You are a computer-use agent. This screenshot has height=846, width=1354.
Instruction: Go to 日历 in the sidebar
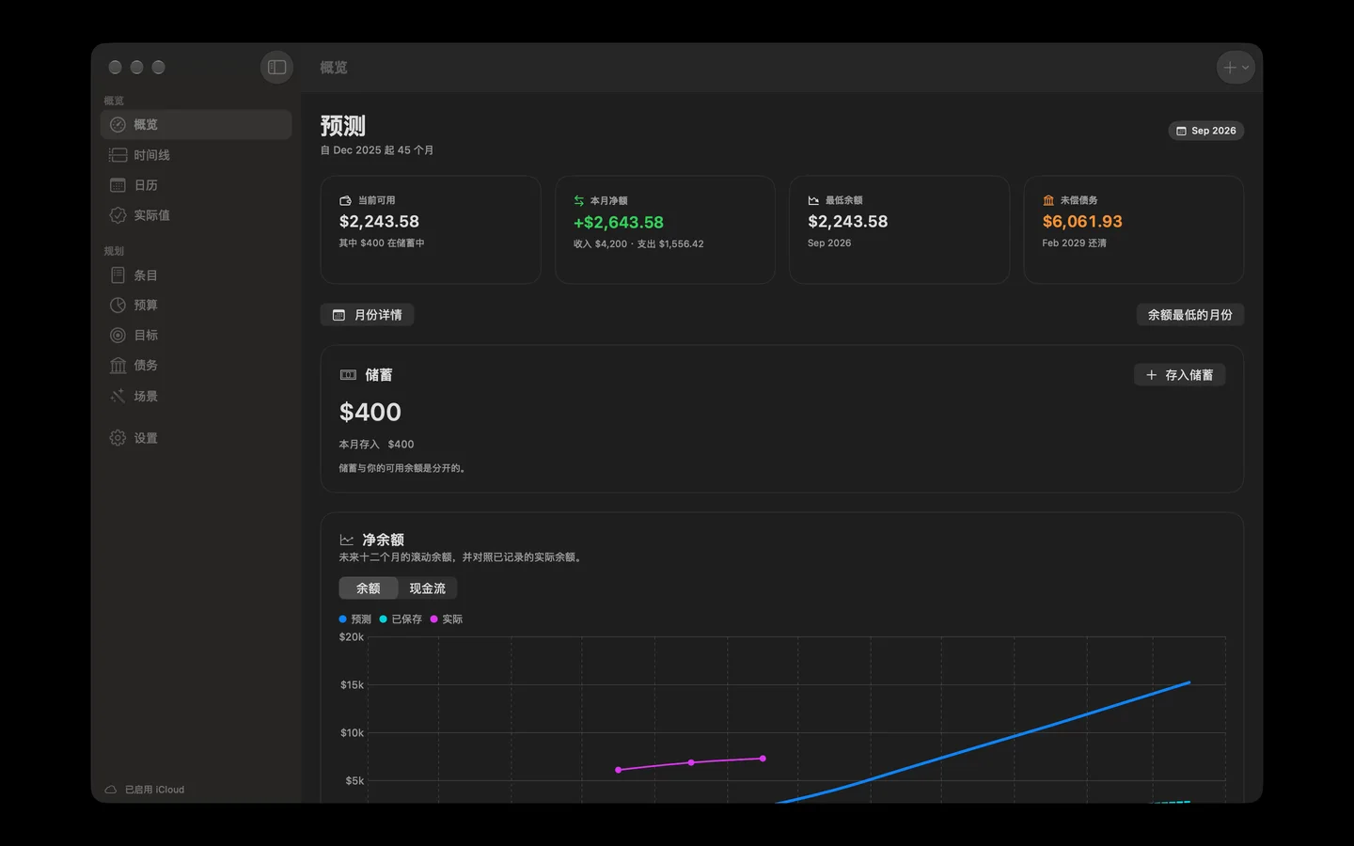(196, 185)
